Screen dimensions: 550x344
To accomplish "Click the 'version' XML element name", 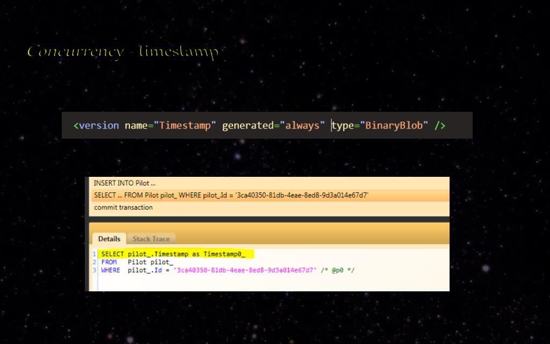I will point(99,125).
